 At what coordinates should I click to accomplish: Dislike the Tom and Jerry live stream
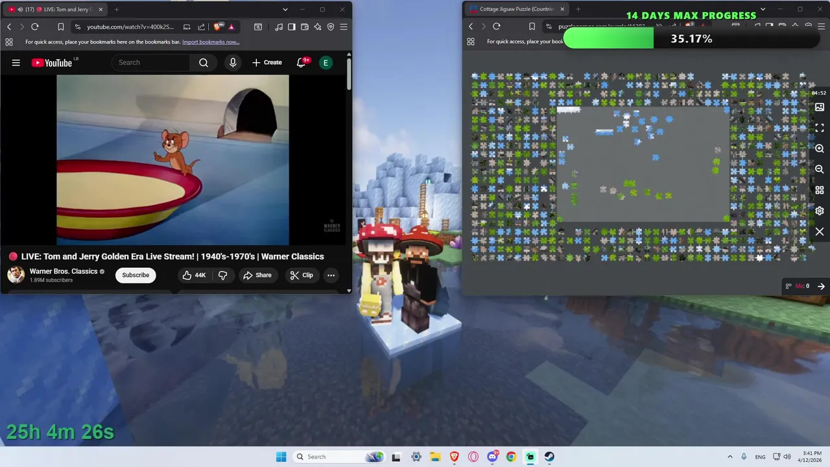222,275
